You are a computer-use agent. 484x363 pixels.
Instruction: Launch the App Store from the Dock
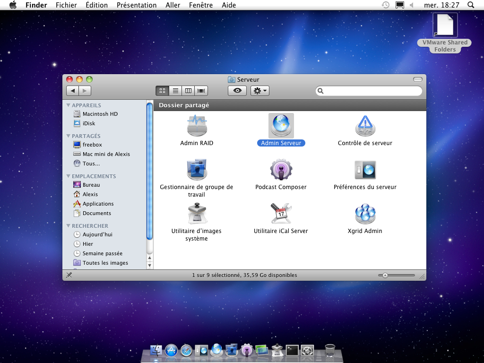[171, 351]
